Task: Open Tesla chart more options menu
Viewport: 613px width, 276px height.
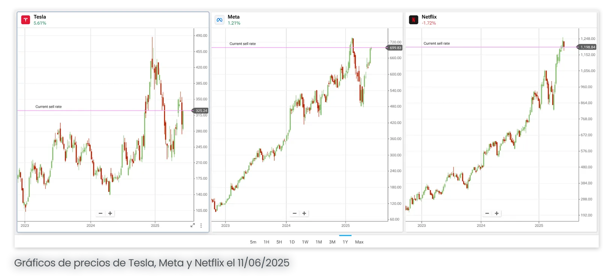Action: point(201,225)
